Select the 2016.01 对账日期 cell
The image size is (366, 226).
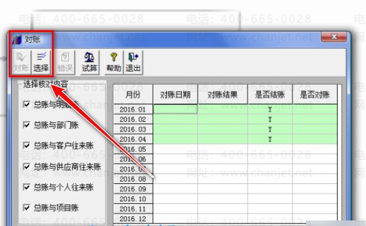[x=176, y=109]
